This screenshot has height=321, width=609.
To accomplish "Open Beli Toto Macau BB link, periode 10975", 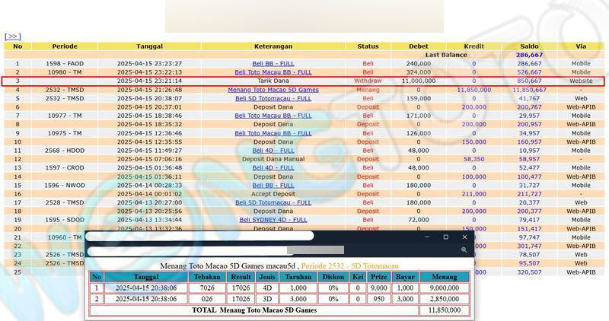I will coord(273,133).
